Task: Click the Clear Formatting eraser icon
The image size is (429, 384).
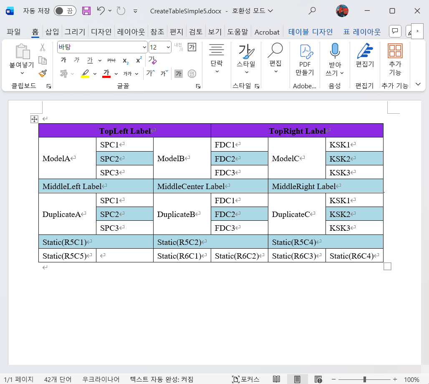Action: coord(152,60)
